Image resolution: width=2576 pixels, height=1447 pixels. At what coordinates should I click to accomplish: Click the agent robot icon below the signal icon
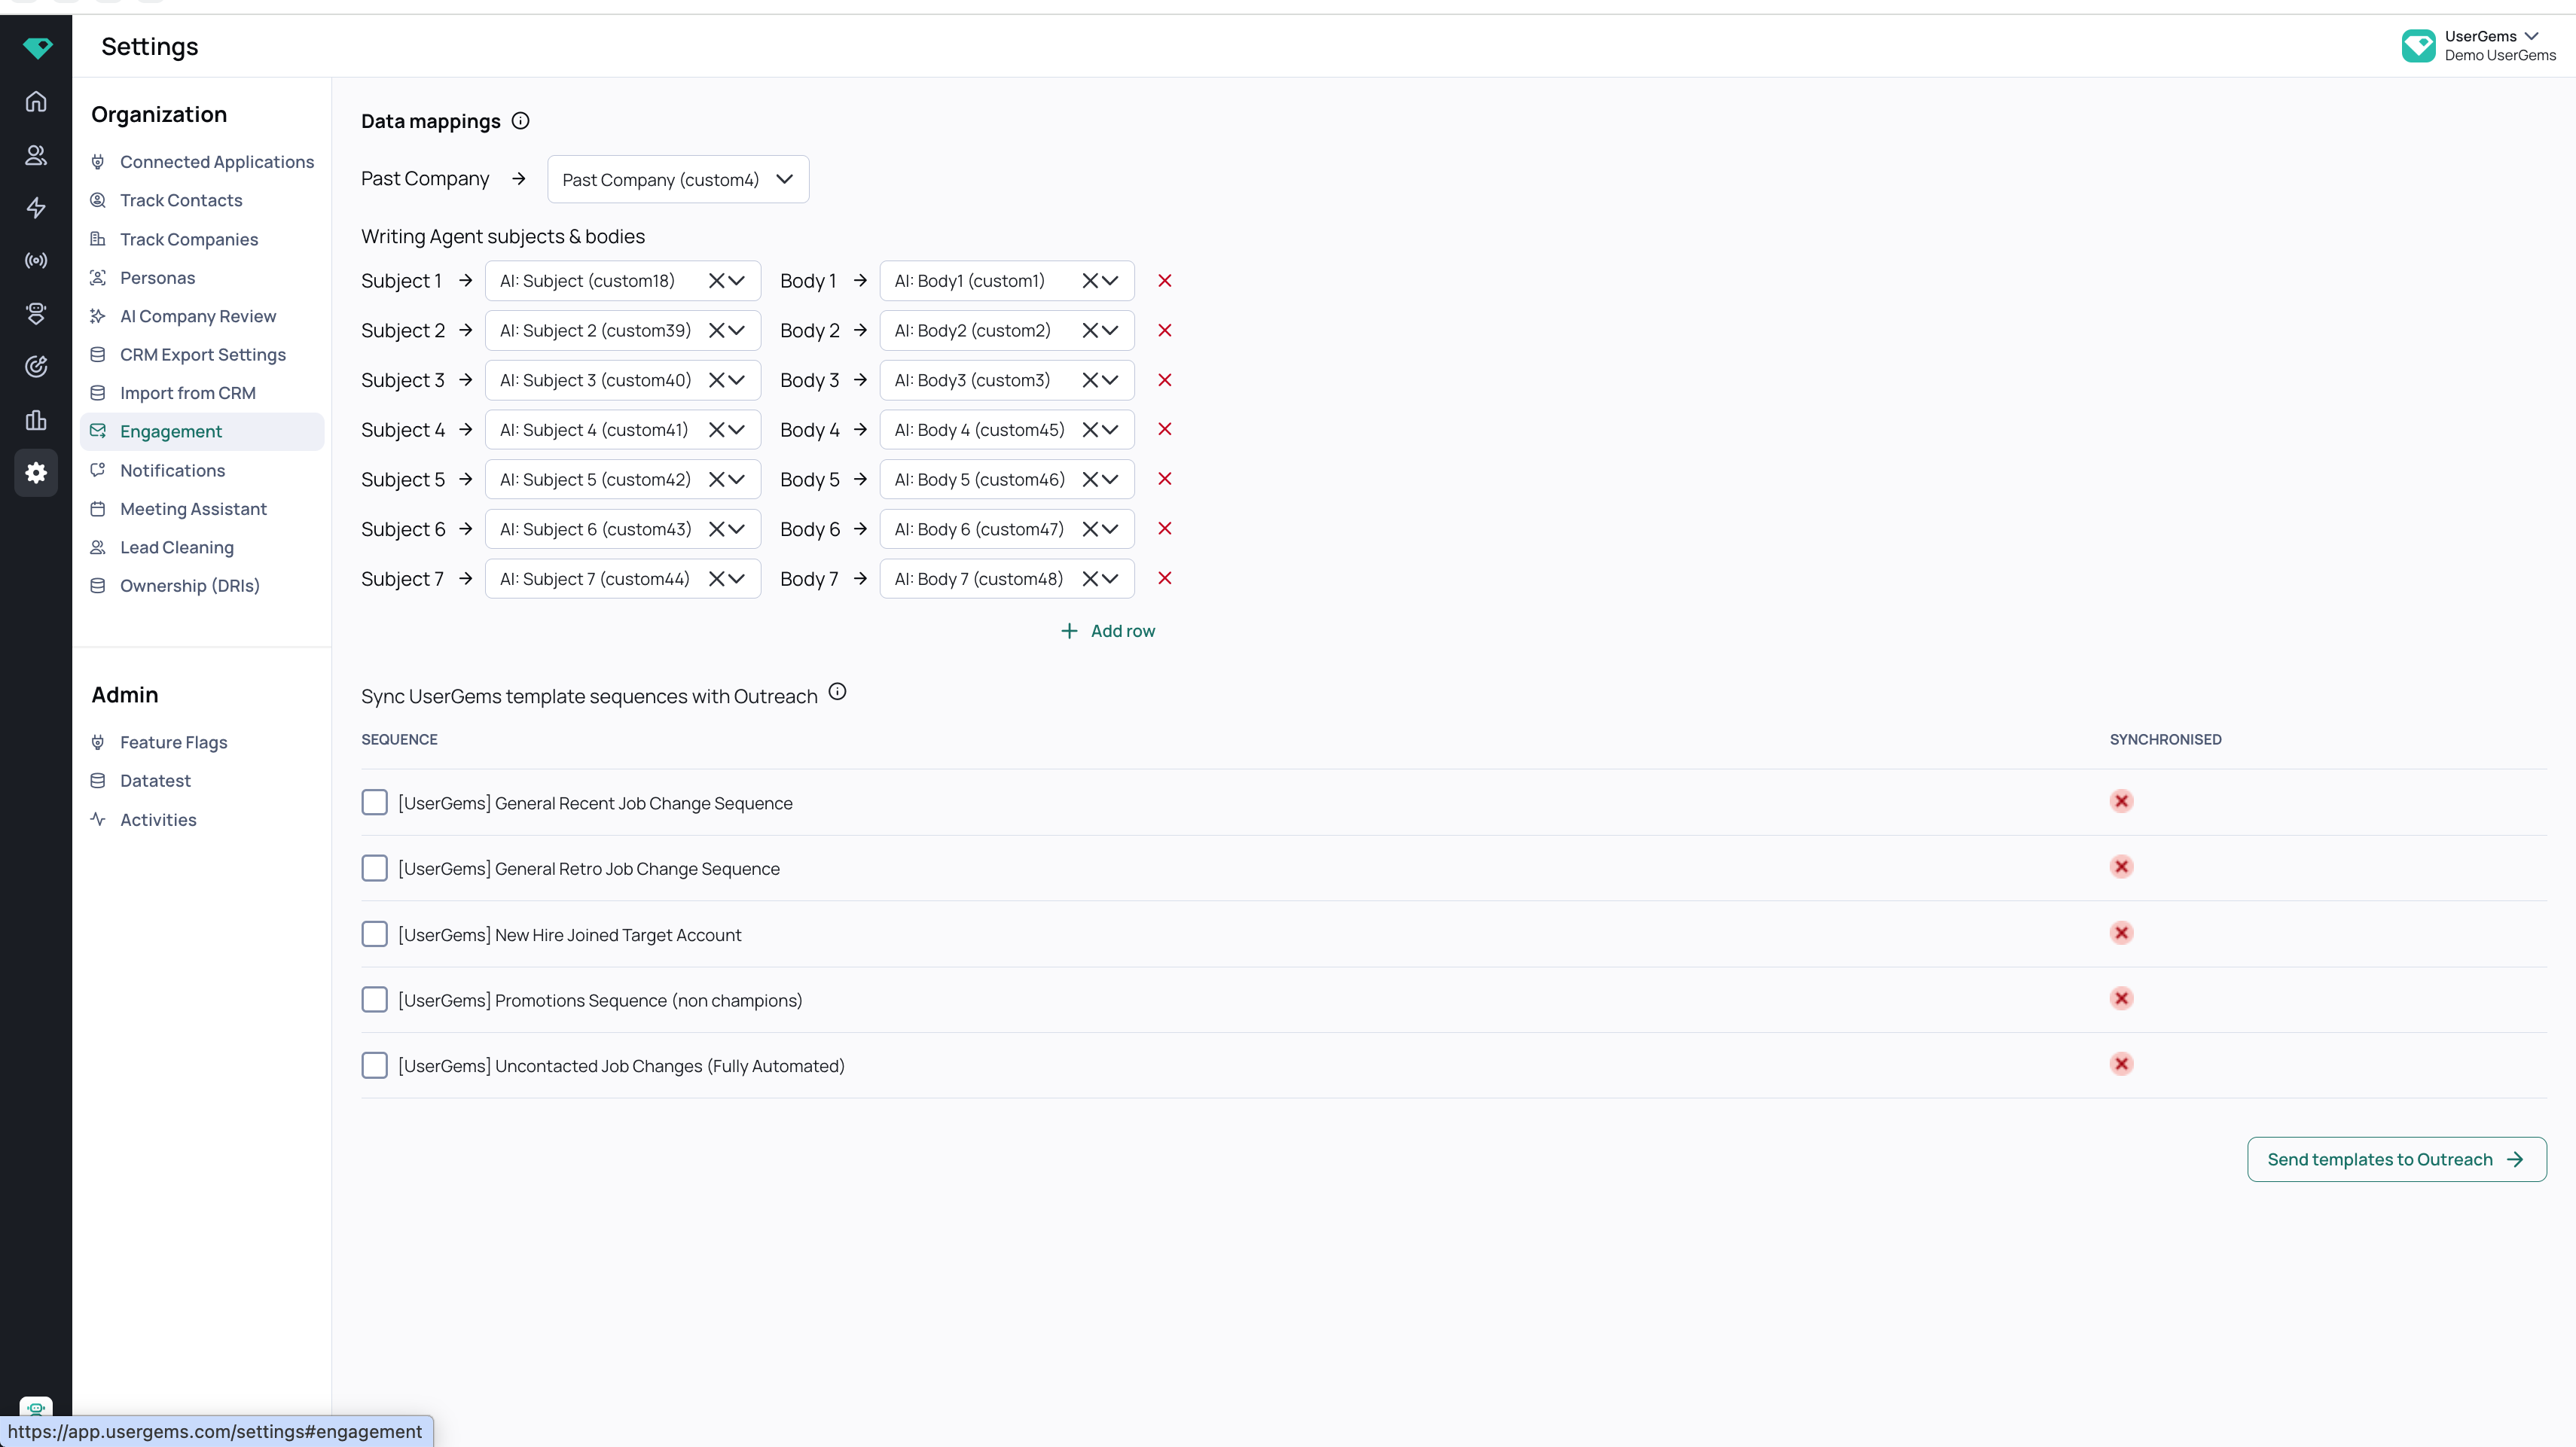click(36, 314)
